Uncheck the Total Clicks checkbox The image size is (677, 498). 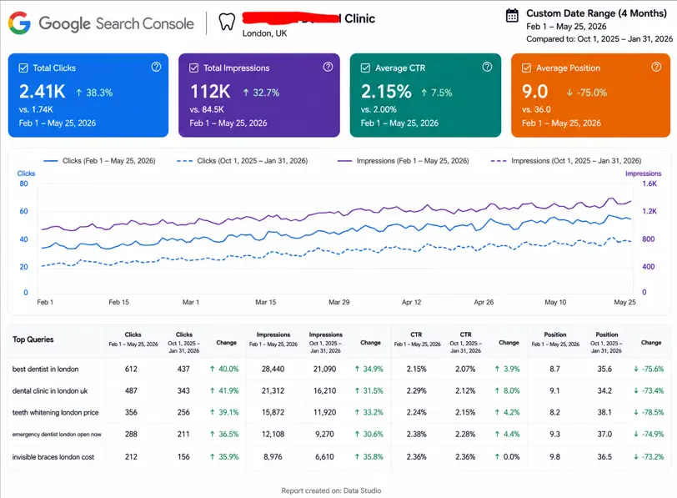tap(23, 68)
